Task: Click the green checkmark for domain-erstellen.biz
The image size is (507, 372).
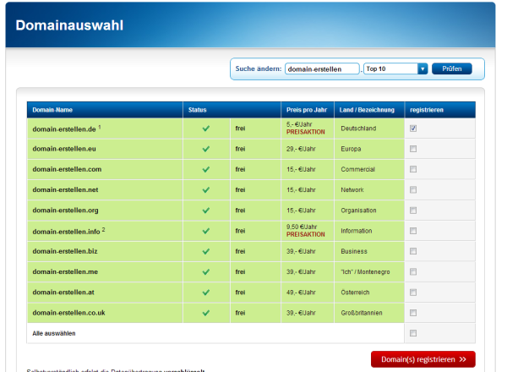Action: pyautogui.click(x=205, y=251)
